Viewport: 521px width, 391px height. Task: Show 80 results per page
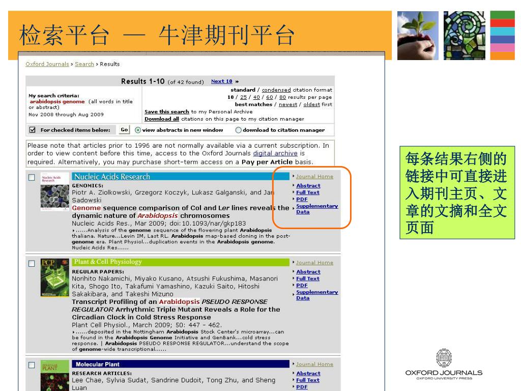pyautogui.click(x=282, y=97)
